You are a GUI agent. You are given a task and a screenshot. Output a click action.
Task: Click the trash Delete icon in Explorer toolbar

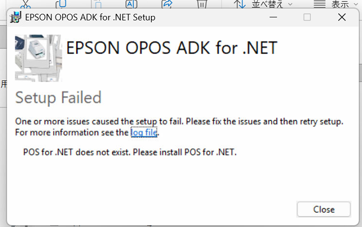pos(202,3)
